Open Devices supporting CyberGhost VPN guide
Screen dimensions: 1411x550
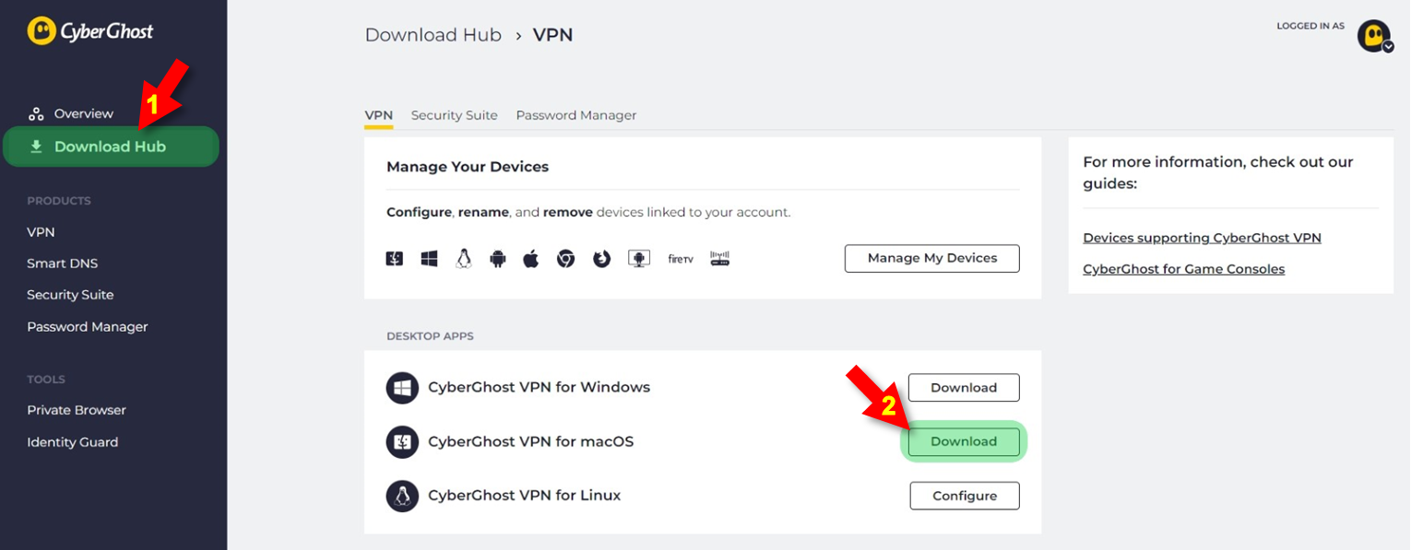(x=1202, y=238)
